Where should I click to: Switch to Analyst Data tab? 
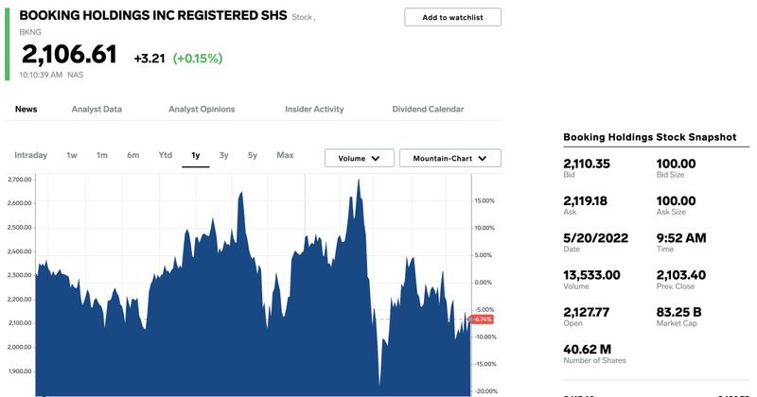(x=97, y=109)
